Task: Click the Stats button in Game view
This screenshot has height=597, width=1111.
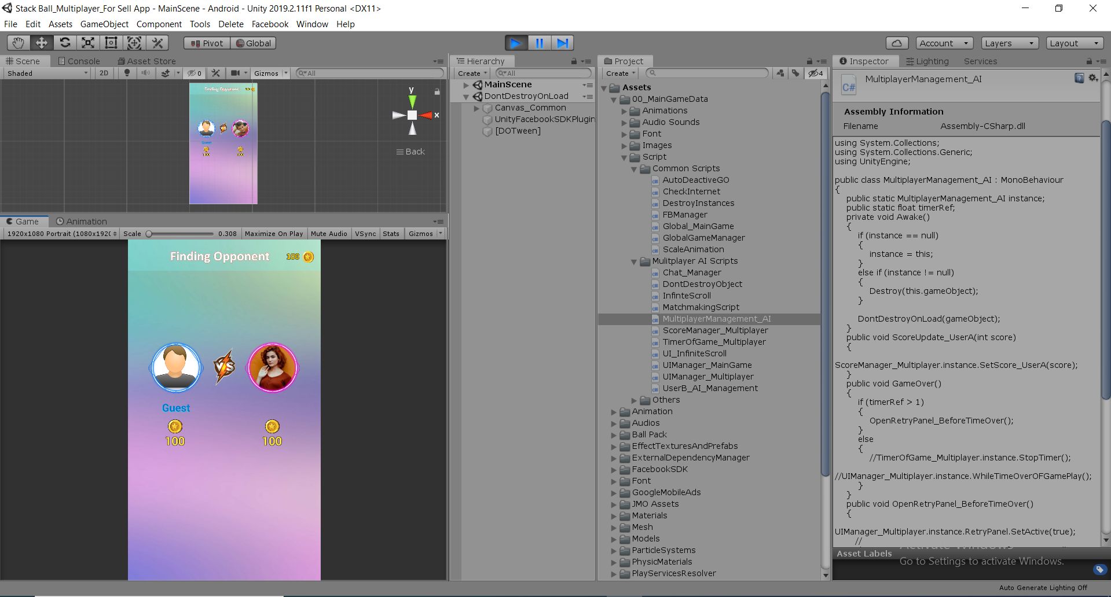Action: 391,234
